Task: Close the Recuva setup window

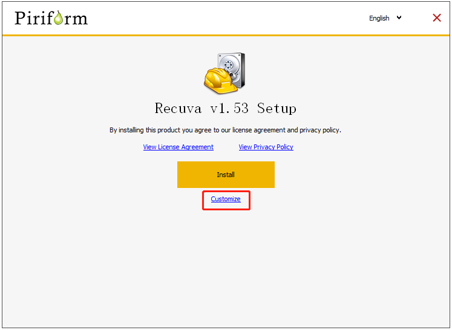Action: [437, 18]
